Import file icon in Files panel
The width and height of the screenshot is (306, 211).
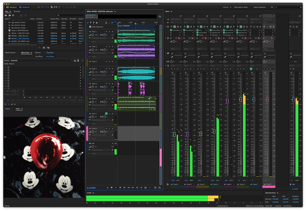[10, 15]
